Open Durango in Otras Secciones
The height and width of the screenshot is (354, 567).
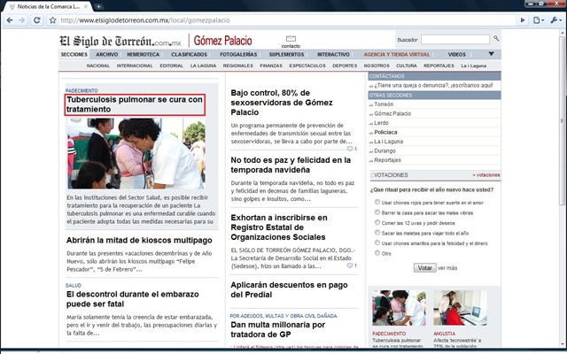pos(384,150)
